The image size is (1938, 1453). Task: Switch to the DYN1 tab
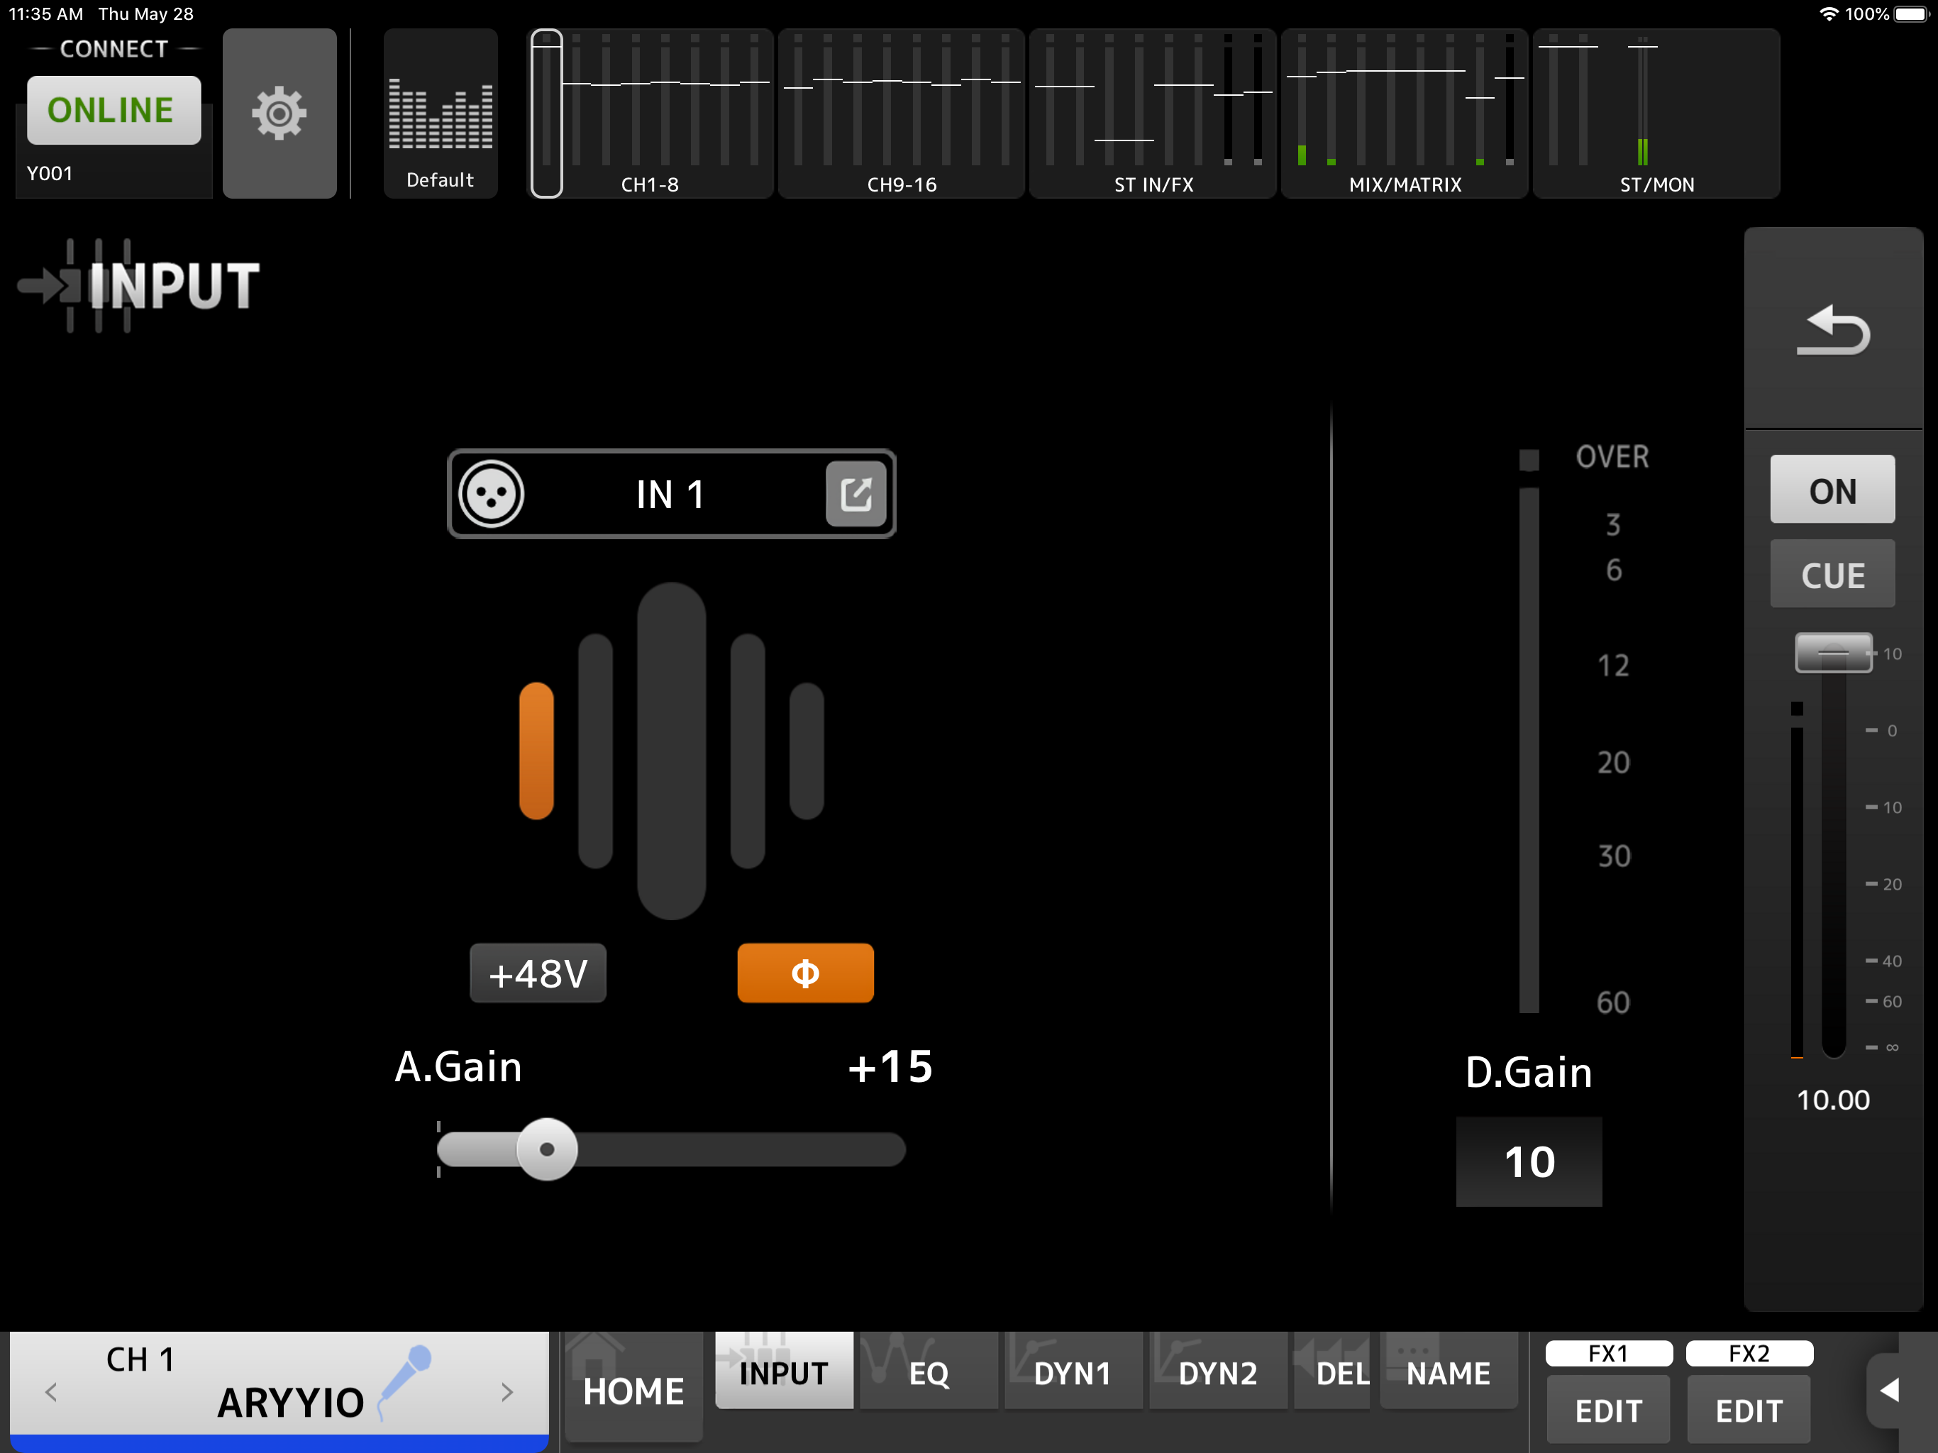tap(1073, 1372)
